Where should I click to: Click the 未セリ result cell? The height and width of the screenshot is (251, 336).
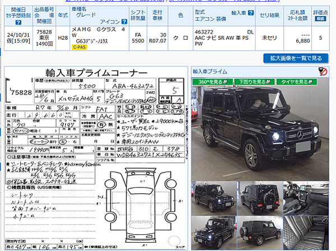[269, 38]
